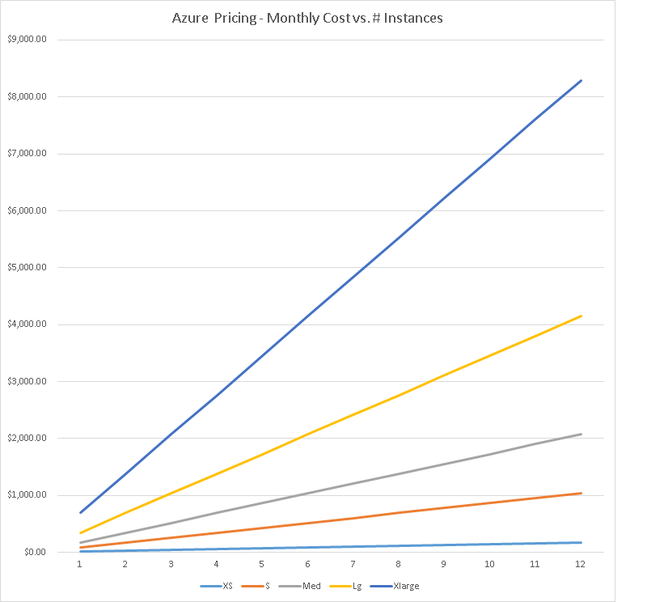
Task: Click the XS legend line marker
Action: pos(210,586)
